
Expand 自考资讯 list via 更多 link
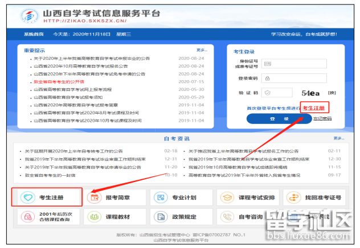tap(338, 138)
